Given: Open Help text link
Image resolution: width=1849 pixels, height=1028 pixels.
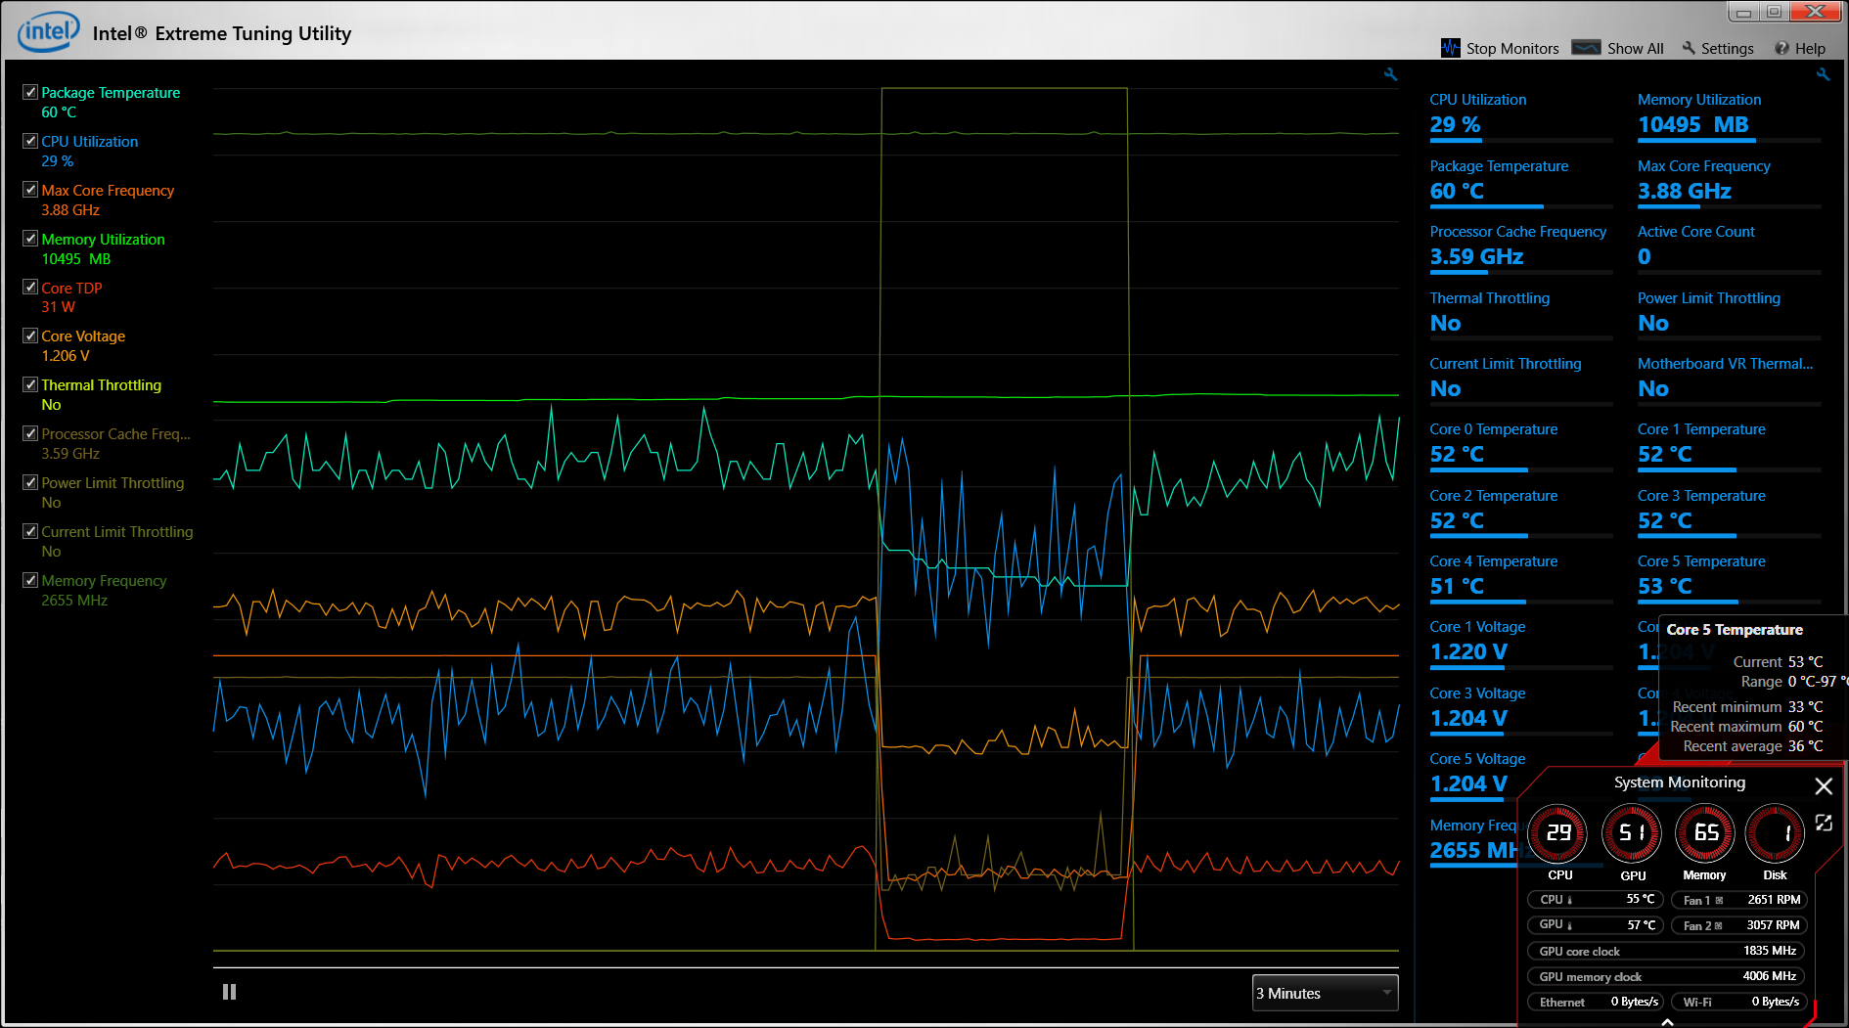Looking at the screenshot, I should click(x=1810, y=48).
